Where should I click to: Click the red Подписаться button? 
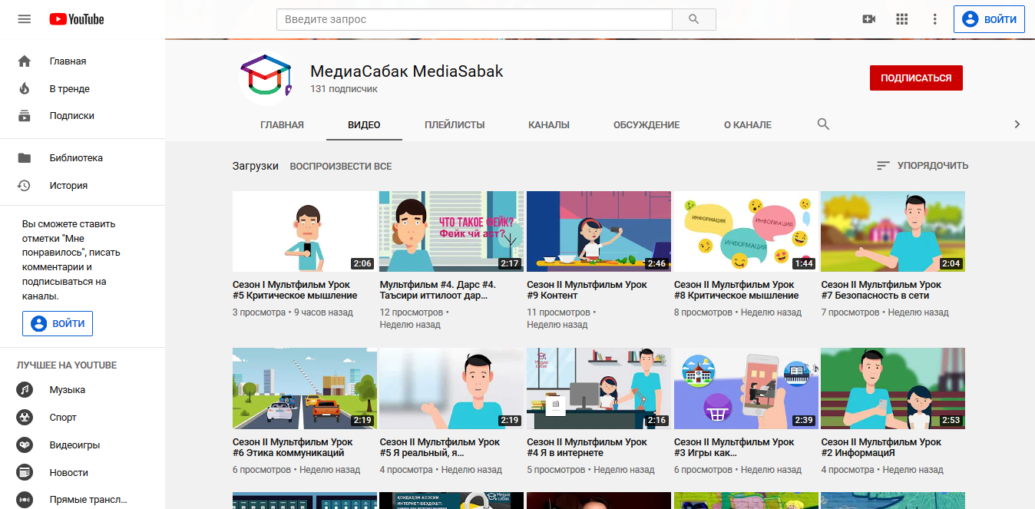click(x=916, y=78)
